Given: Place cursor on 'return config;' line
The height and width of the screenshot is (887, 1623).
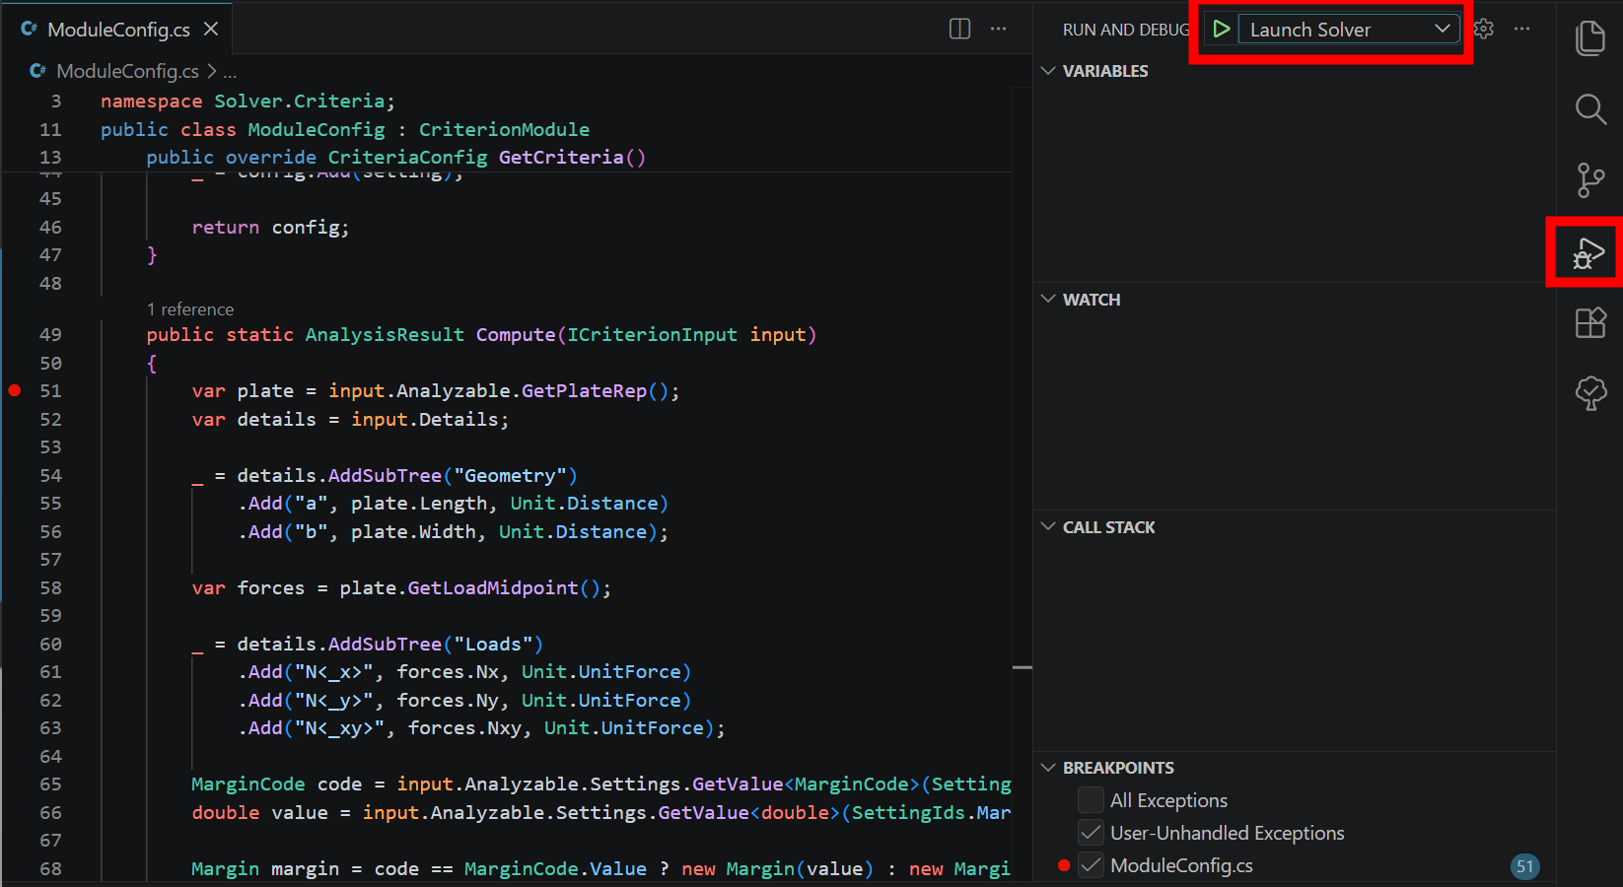Looking at the screenshot, I should (270, 227).
